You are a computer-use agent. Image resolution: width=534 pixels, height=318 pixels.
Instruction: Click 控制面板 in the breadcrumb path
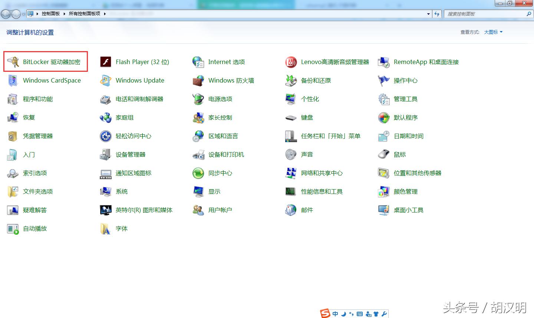click(50, 14)
